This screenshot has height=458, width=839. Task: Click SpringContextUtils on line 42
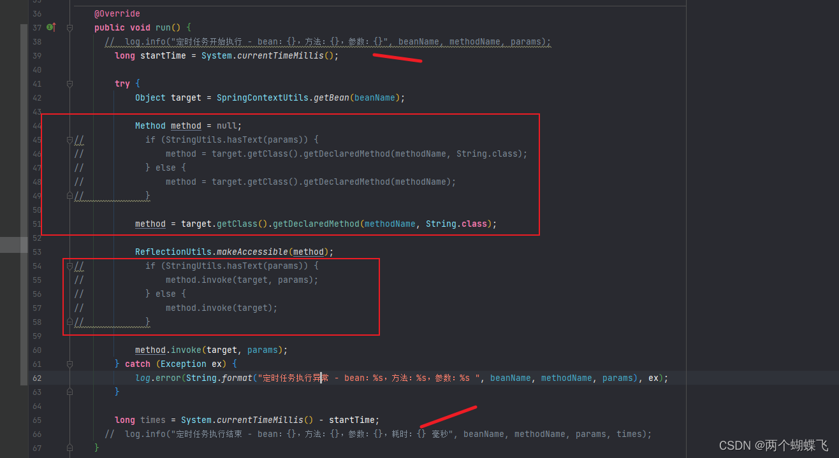[263, 97]
